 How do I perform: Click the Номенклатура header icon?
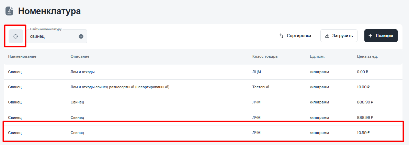click(9, 11)
